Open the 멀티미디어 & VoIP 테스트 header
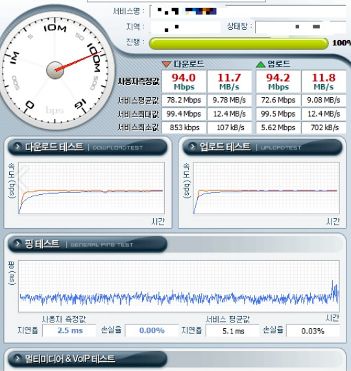Image resolution: width=351 pixels, height=371 pixels. click(x=88, y=359)
